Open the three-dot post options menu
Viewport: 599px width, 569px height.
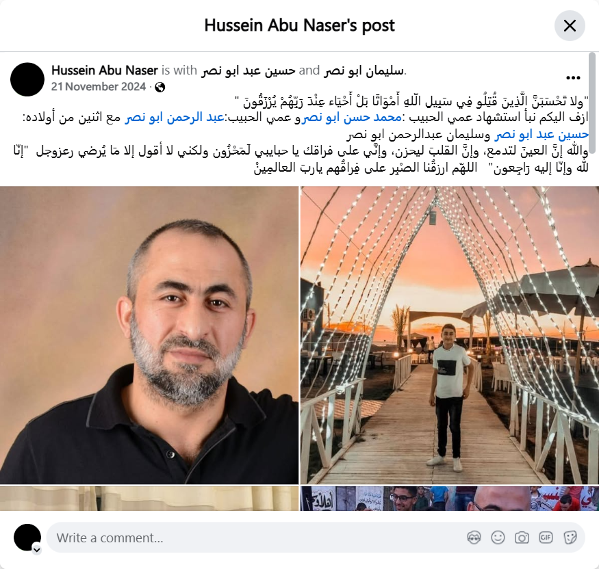(573, 78)
